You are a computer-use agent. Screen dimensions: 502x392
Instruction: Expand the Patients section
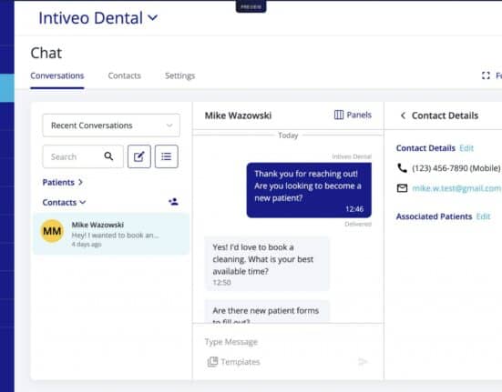pyautogui.click(x=63, y=183)
